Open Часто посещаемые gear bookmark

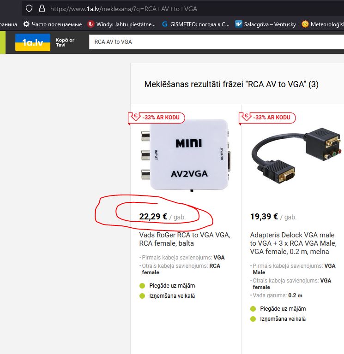coord(53,24)
